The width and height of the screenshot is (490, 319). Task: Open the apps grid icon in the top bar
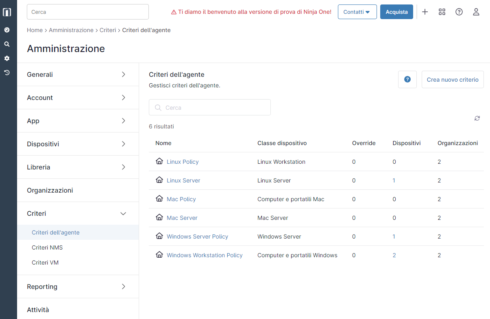[442, 12]
